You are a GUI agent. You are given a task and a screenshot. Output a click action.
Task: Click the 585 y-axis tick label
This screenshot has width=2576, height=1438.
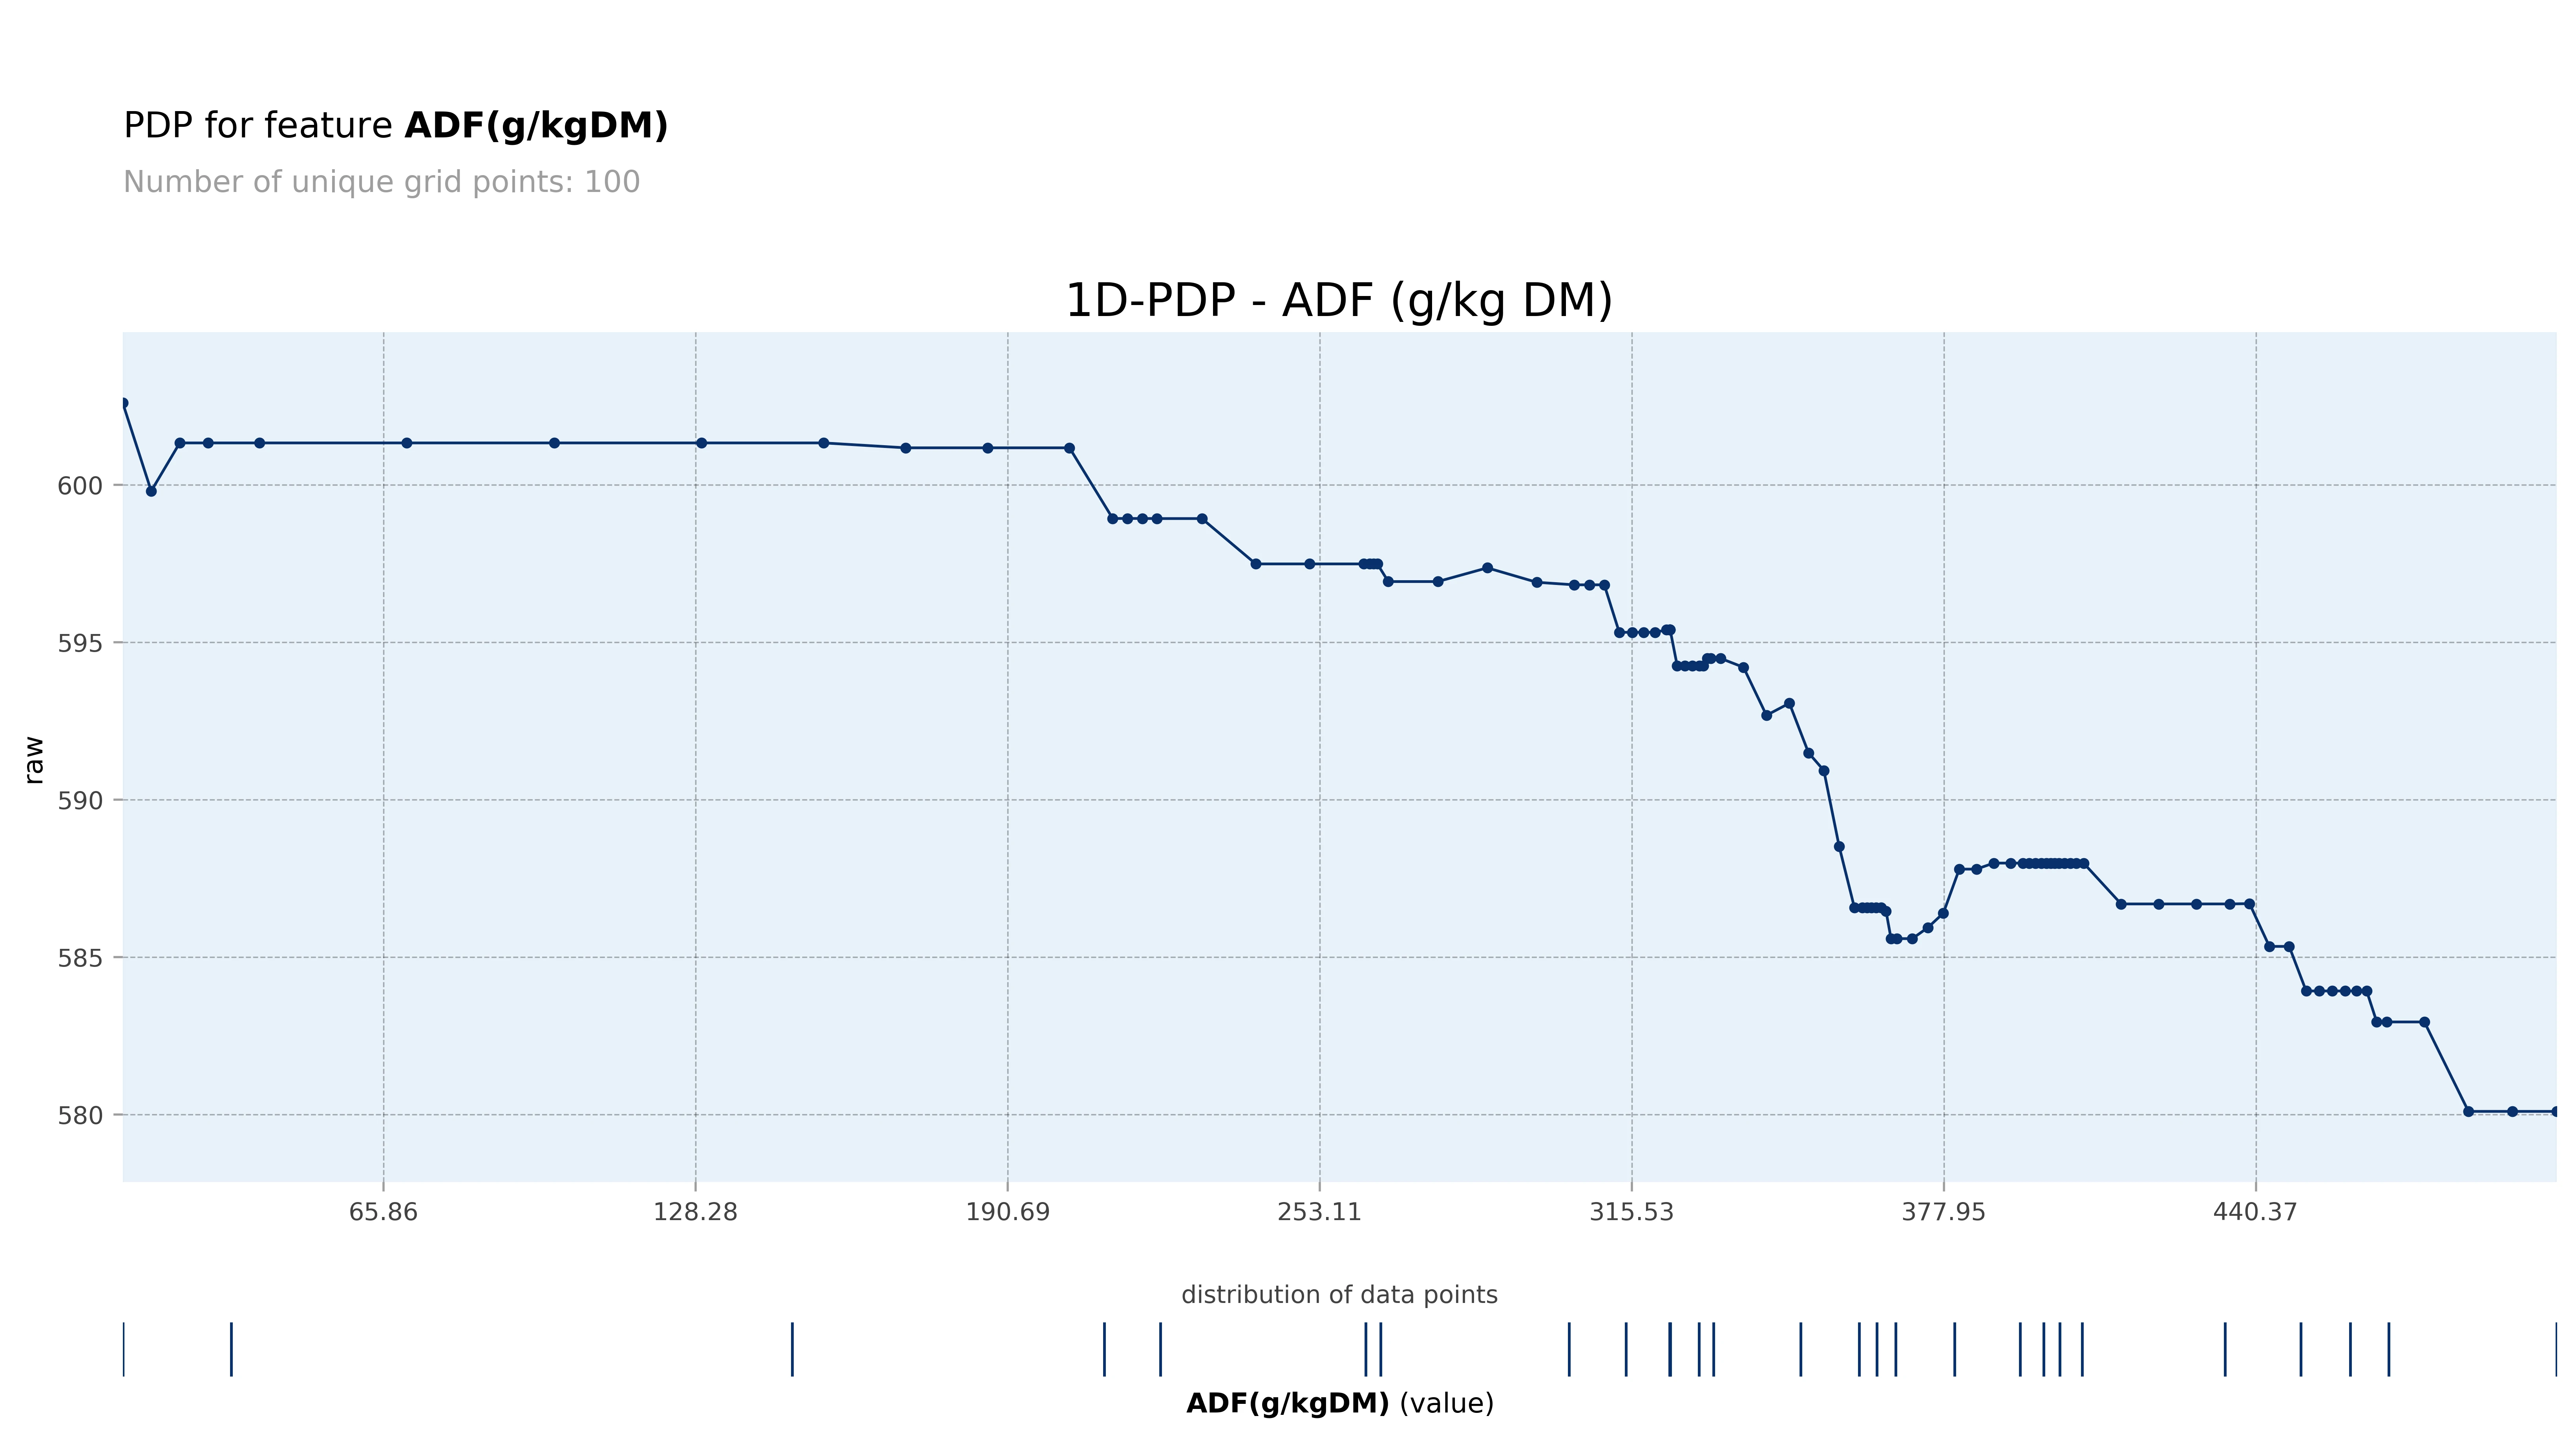click(80, 958)
